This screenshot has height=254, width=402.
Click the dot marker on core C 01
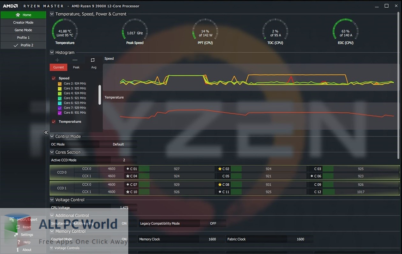point(128,169)
